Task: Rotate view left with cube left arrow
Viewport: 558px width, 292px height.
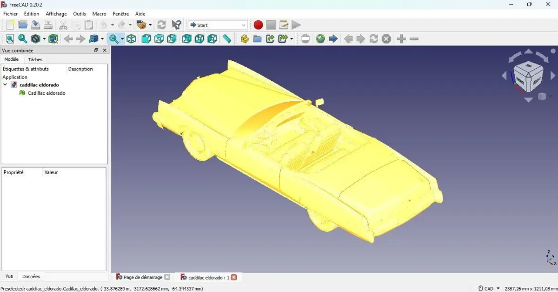Action: [x=504, y=76]
